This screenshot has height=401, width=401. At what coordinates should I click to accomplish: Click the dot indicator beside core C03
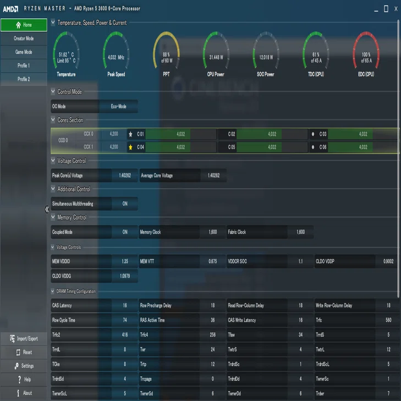(x=313, y=134)
